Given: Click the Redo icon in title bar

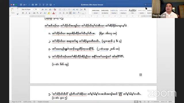Looking at the screenshot, I should 29,5.
